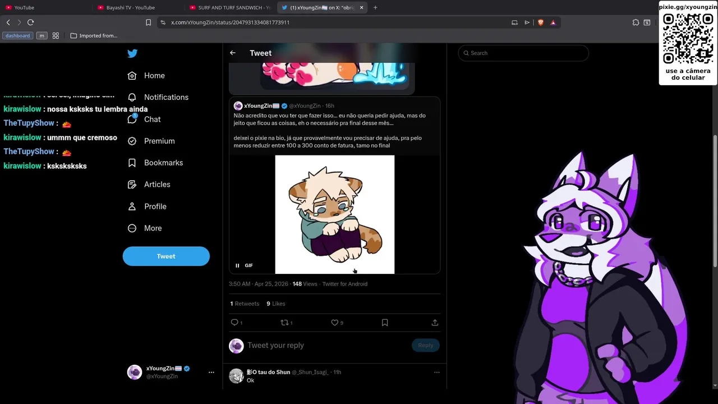
Task: Click the screen cast icon in the address bar
Action: coord(514,22)
